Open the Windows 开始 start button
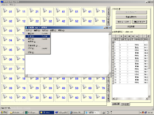The height and width of the screenshot is (115, 154). click(x=4, y=112)
